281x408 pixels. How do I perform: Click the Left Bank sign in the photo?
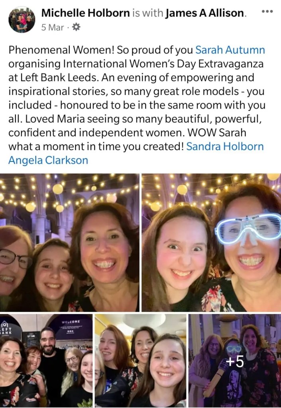tap(6, 328)
